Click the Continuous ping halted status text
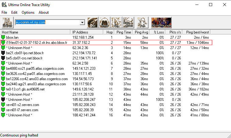Viewport: 231px width, 138px height. tap(19, 135)
